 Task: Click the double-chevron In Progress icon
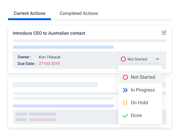125,90
